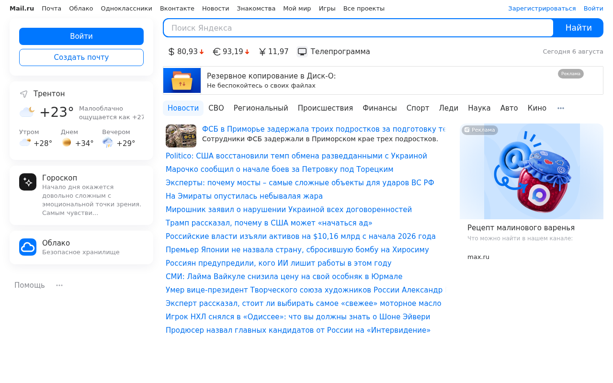Open Все проекты in the top bar
Image resolution: width=613 pixels, height=383 pixels.
coord(364,9)
